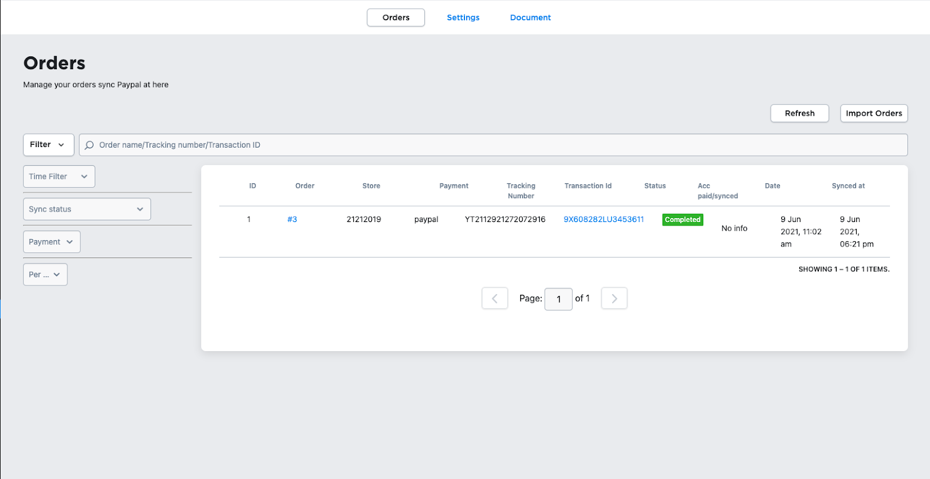
Task: Focus the order name search field
Action: coord(493,145)
